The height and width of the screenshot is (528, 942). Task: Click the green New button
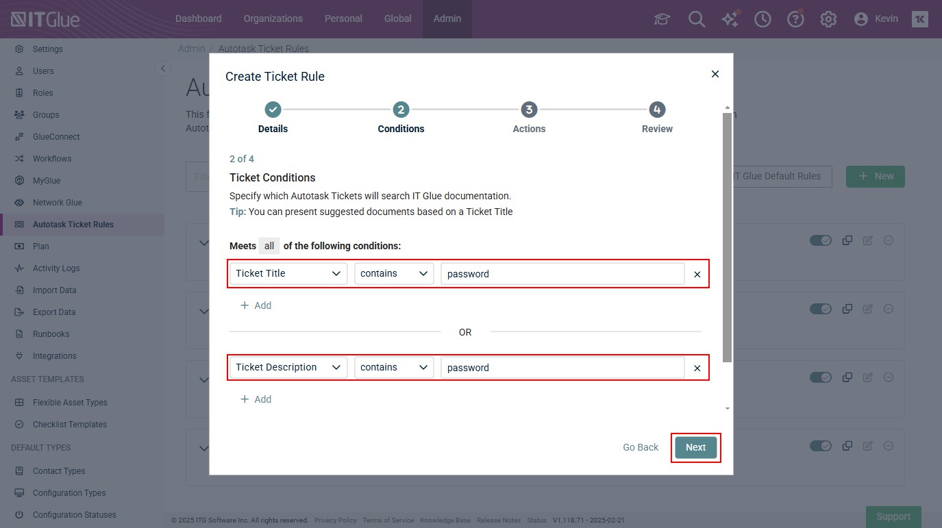tap(875, 177)
